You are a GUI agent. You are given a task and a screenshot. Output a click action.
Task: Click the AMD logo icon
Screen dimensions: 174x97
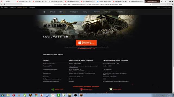pos(82,89)
